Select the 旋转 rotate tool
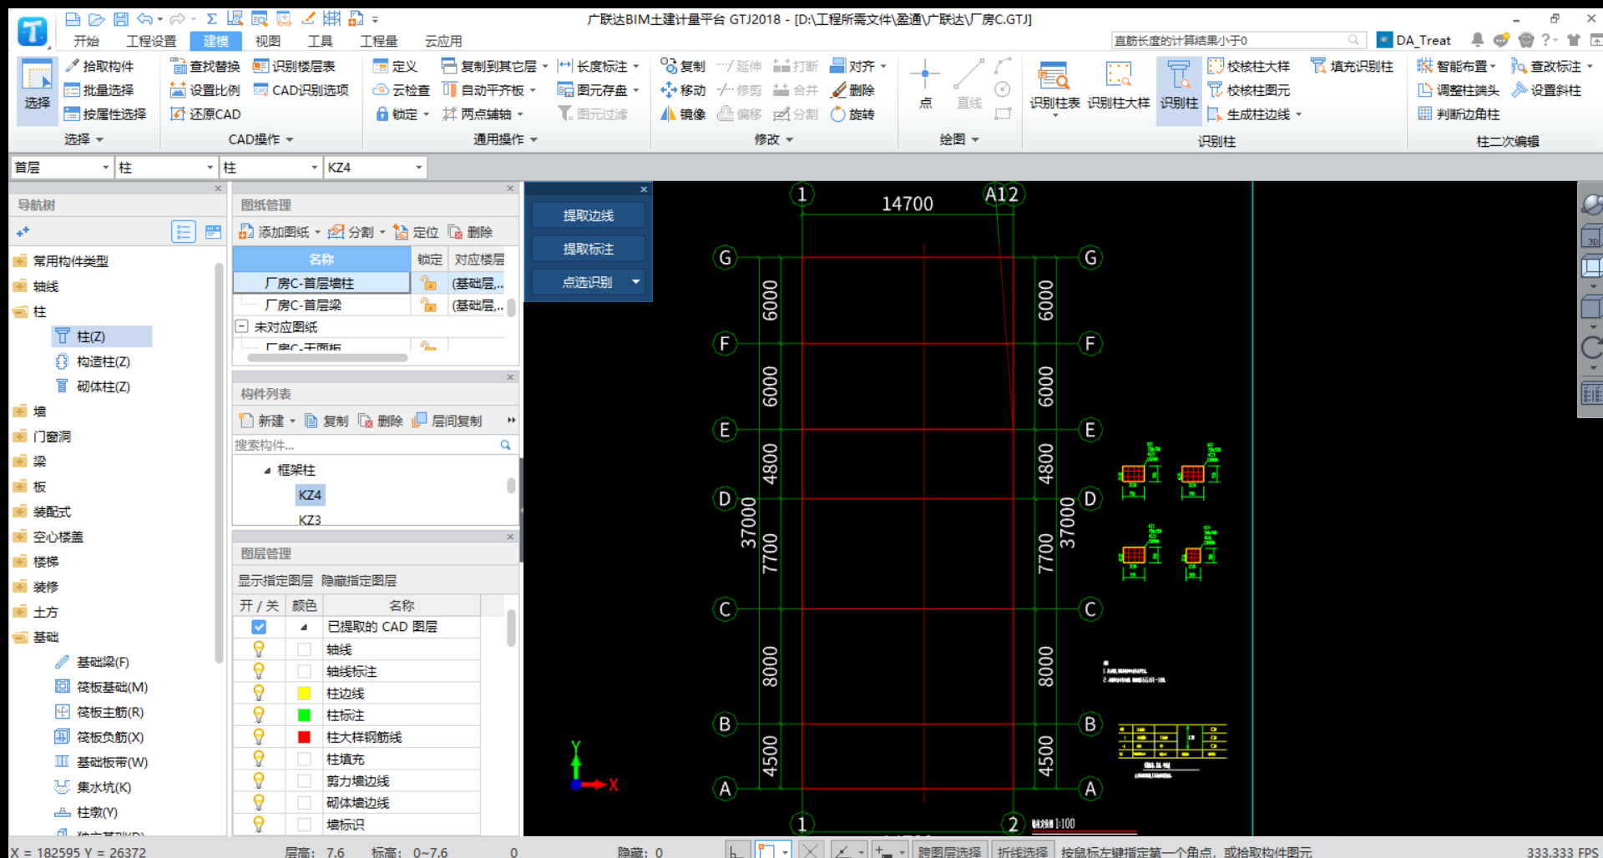This screenshot has height=858, width=1603. tap(852, 114)
